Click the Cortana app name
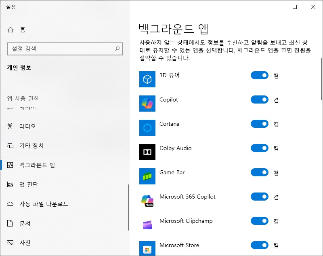The width and height of the screenshot is (323, 256). tap(169, 124)
